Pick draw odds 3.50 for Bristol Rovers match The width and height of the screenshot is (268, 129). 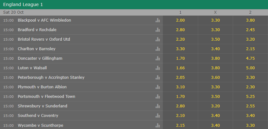pyautogui.click(x=215, y=39)
